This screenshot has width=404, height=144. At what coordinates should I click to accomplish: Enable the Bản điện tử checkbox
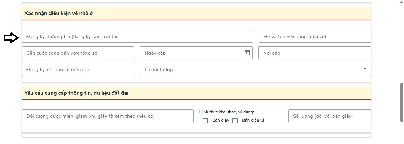coord(235,120)
